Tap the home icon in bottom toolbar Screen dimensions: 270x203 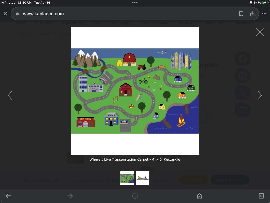pyautogui.click(x=199, y=196)
